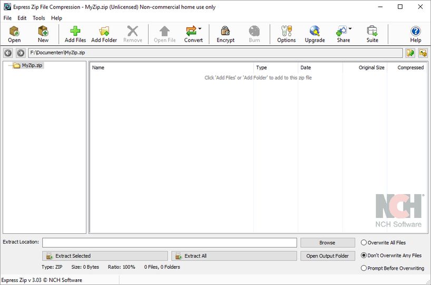Expand the Share dropdown arrow
Image resolution: width=431 pixels, height=285 pixels.
click(350, 28)
